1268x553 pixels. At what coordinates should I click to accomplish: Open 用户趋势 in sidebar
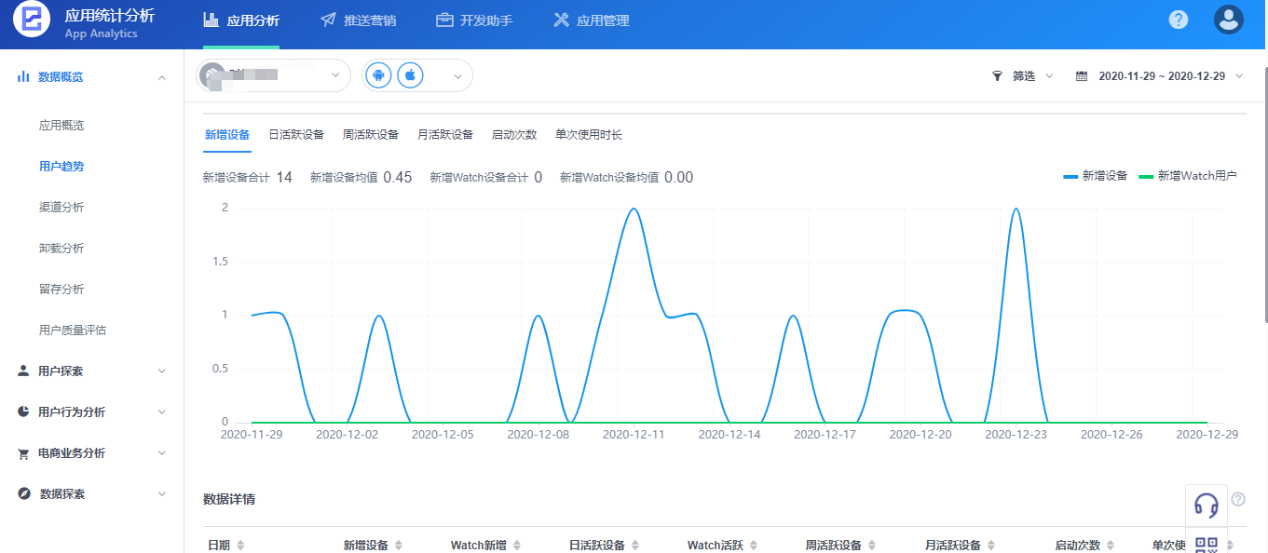[x=61, y=166]
